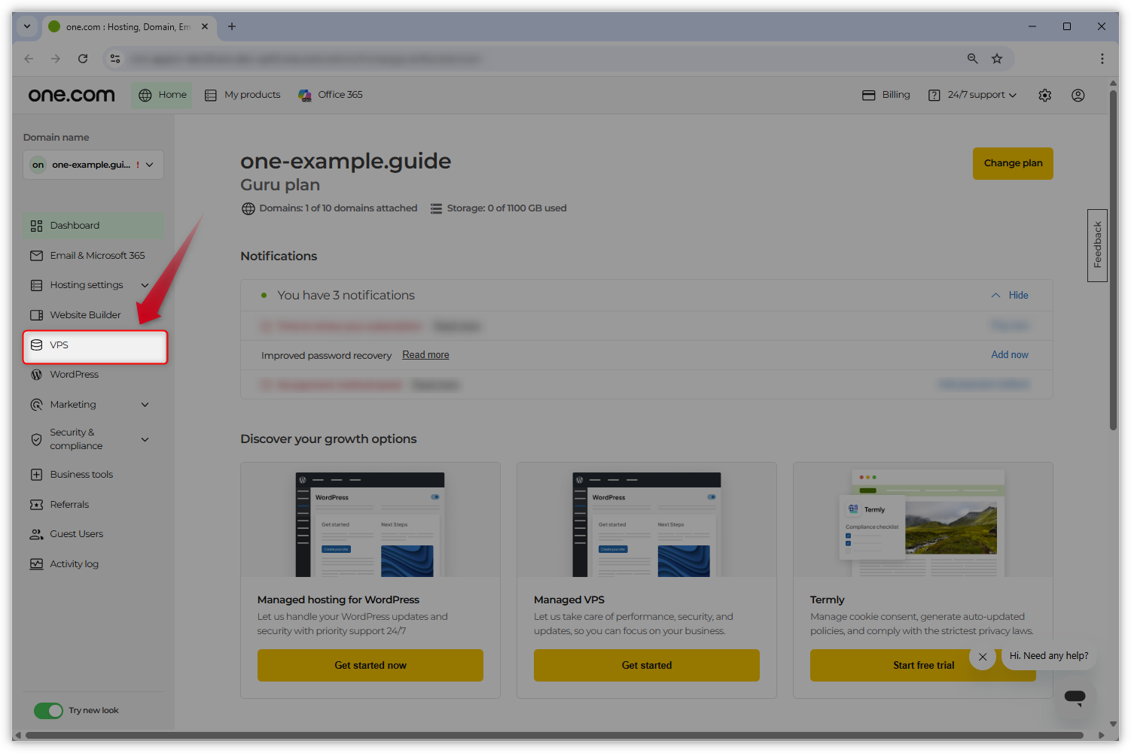Image resolution: width=1131 pixels, height=753 pixels.
Task: Expand the Hosting settings submenu
Action: tap(145, 285)
